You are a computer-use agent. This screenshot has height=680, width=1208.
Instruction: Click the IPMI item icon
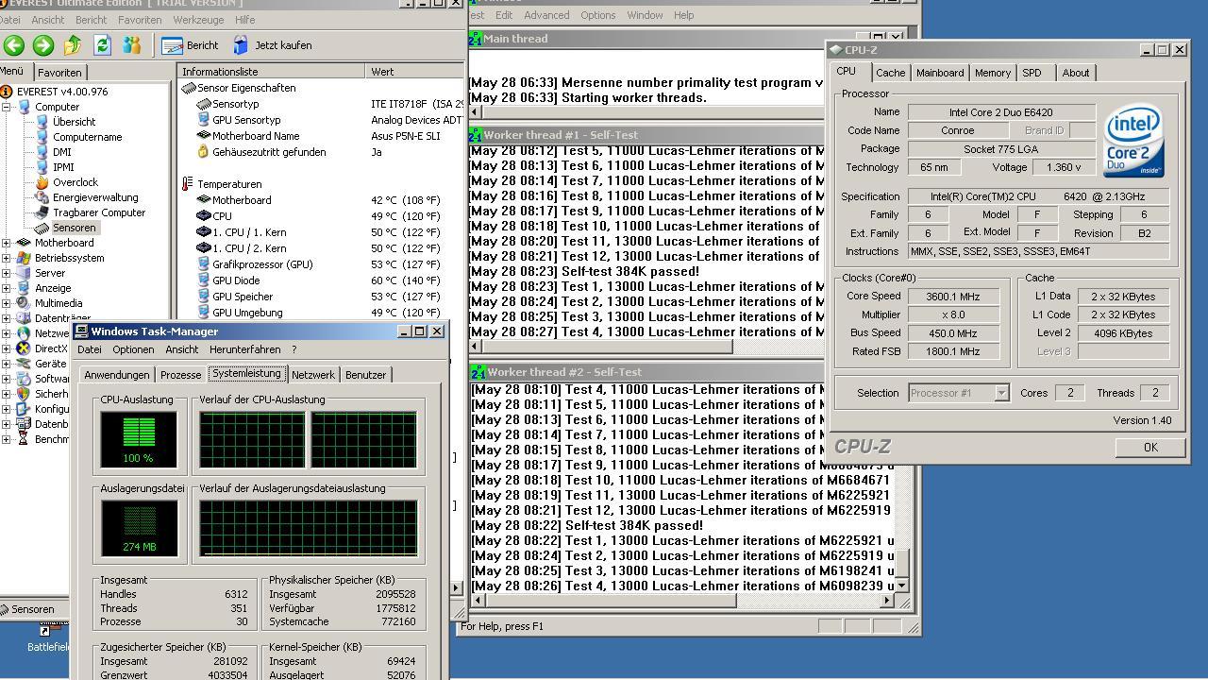(x=42, y=167)
